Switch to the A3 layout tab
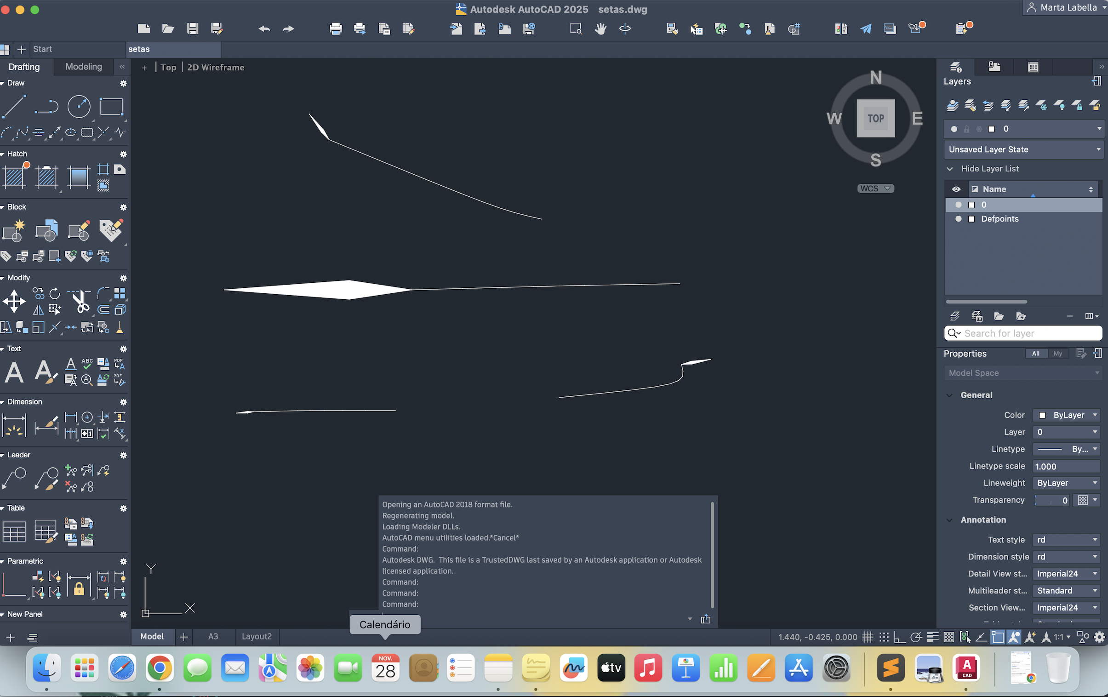 pyautogui.click(x=212, y=636)
